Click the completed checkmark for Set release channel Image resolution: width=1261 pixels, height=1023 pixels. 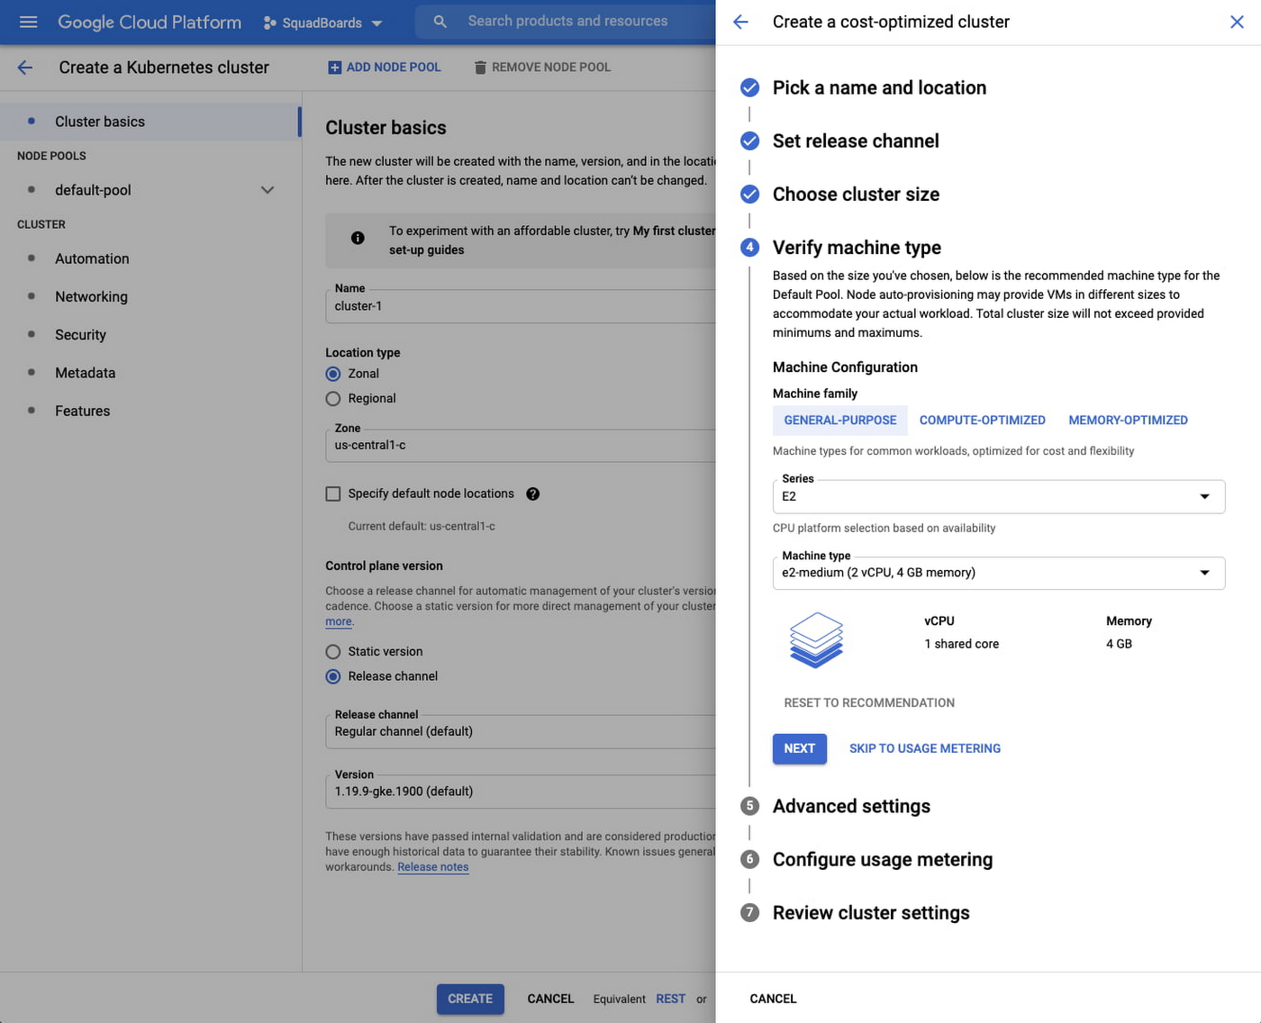point(749,140)
